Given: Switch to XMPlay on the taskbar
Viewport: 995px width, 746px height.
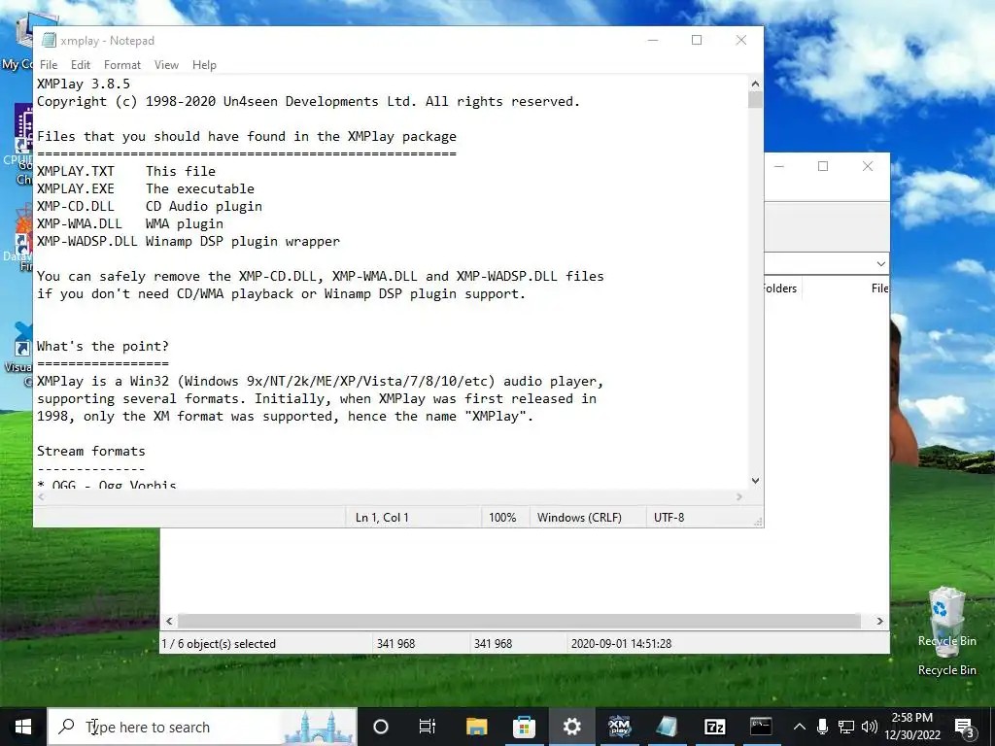Looking at the screenshot, I should [619, 727].
